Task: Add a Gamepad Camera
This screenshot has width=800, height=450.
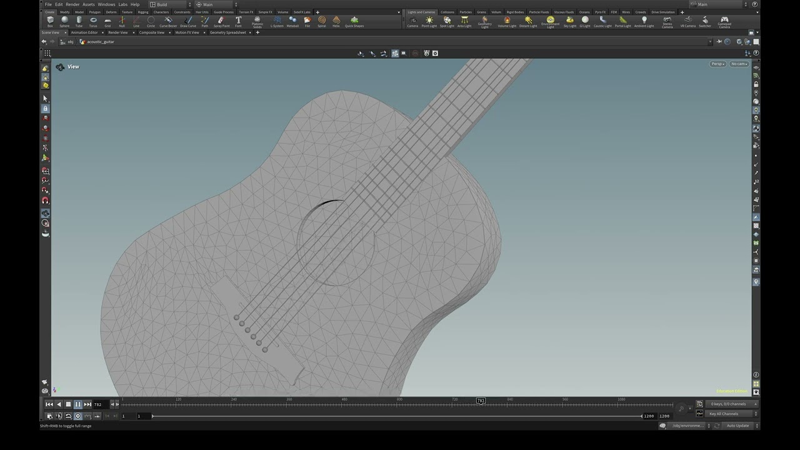Action: 724,22
